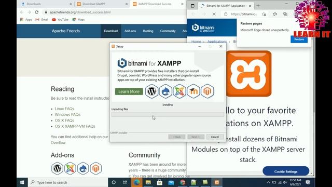Viewport: 332px width, 187px height.
Task: Open Apps shortcut in bookmarks bar
Action: [26, 20]
